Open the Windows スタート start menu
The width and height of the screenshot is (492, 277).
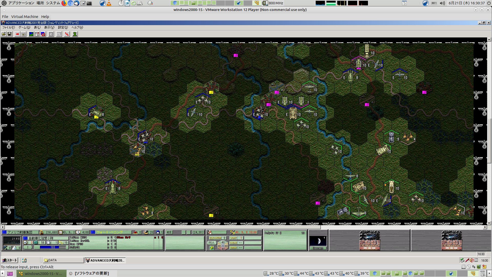click(10, 260)
